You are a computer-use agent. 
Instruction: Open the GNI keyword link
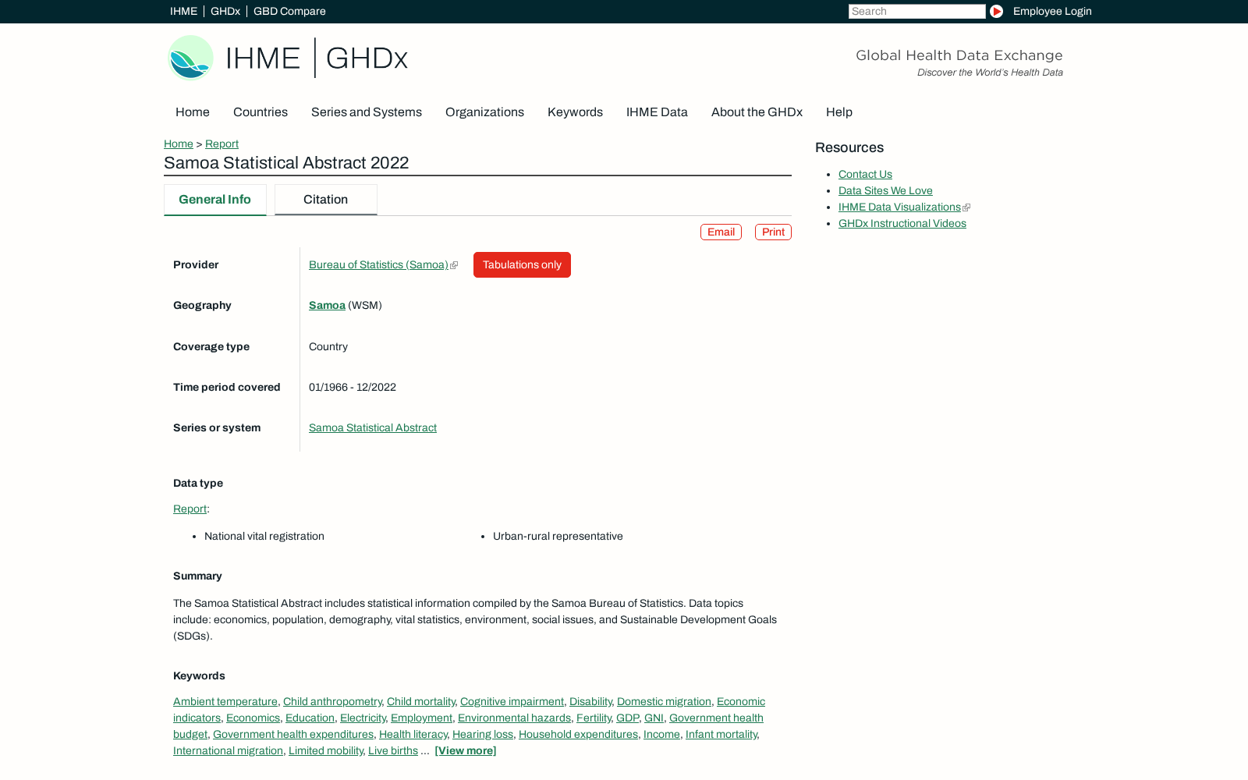tap(654, 718)
